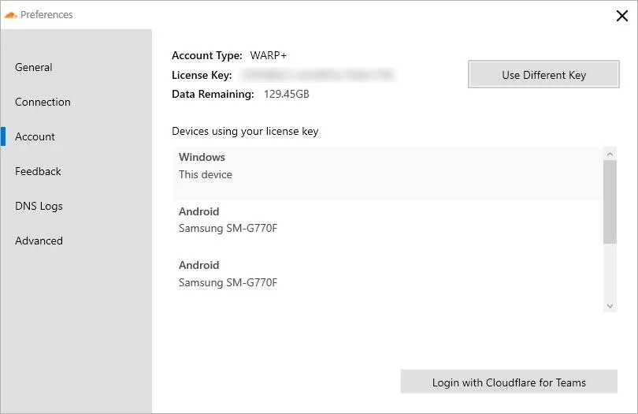Click the blurred License Key value
This screenshot has width=638, height=414.
(317, 76)
